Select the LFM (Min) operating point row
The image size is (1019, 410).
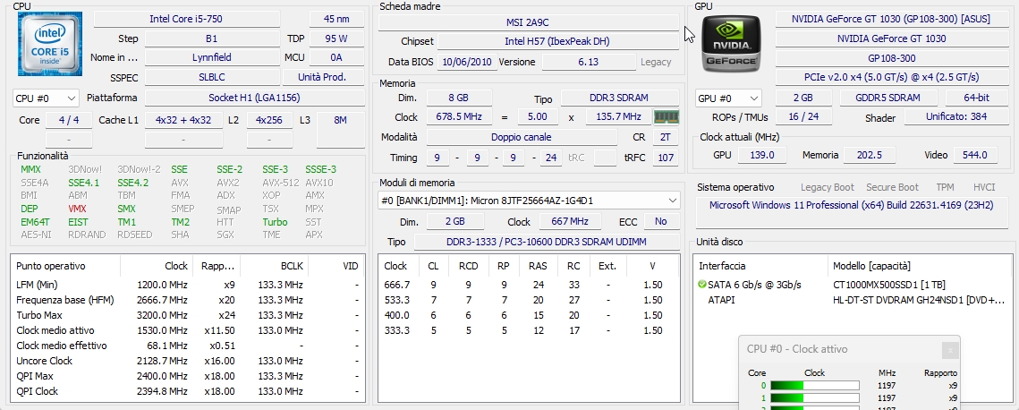tap(187, 285)
